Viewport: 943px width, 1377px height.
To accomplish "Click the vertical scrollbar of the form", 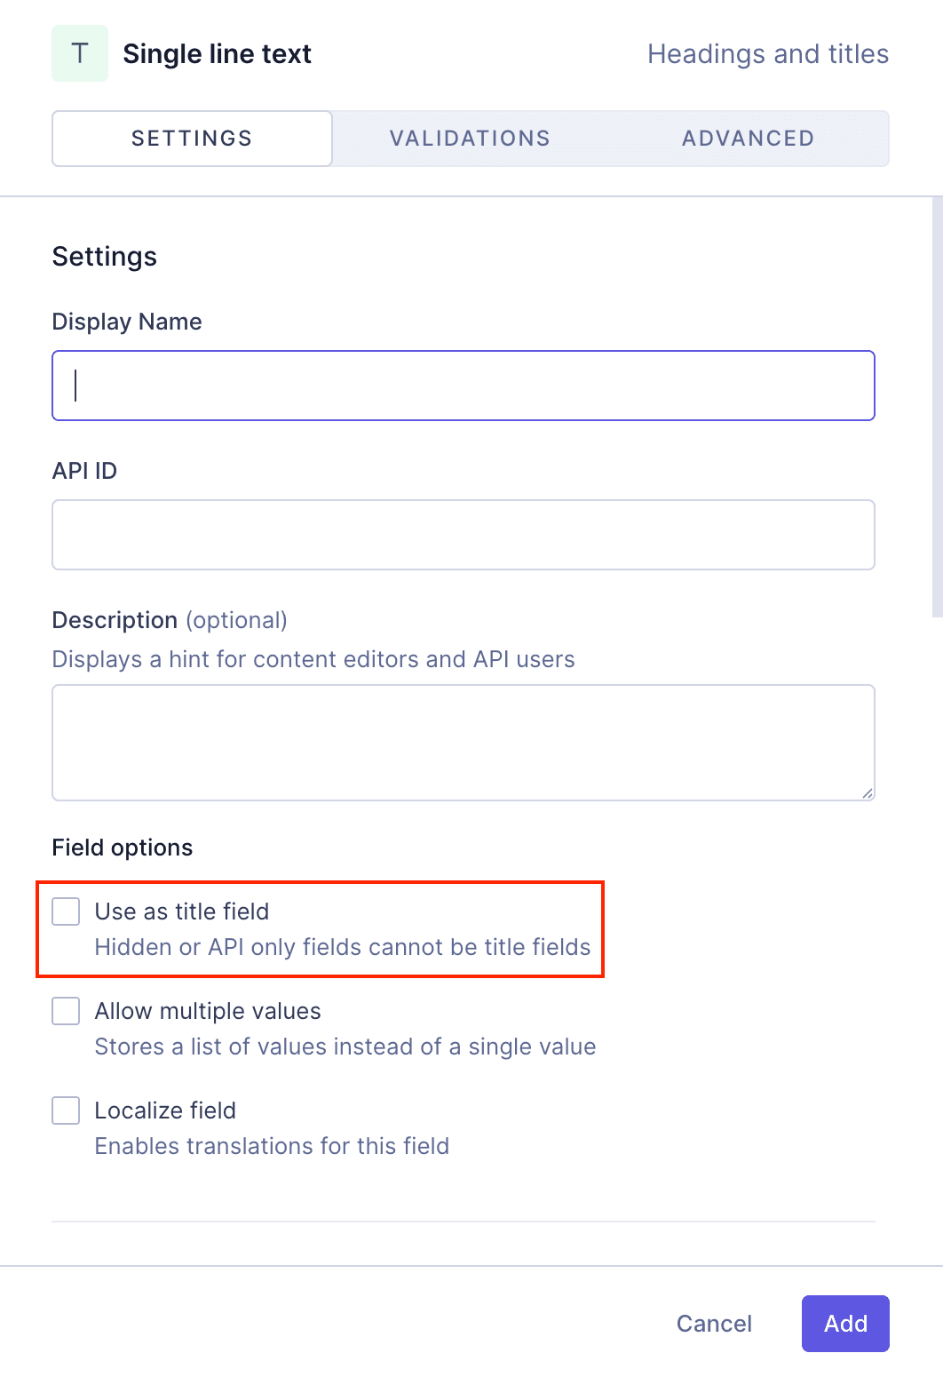I will tap(937, 407).
